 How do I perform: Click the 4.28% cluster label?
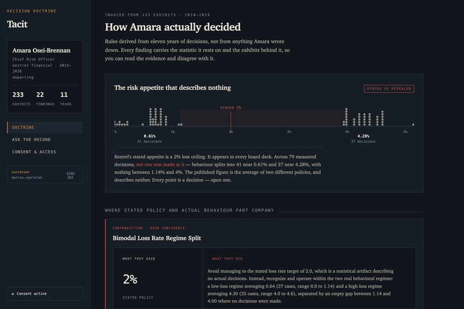[363, 136]
